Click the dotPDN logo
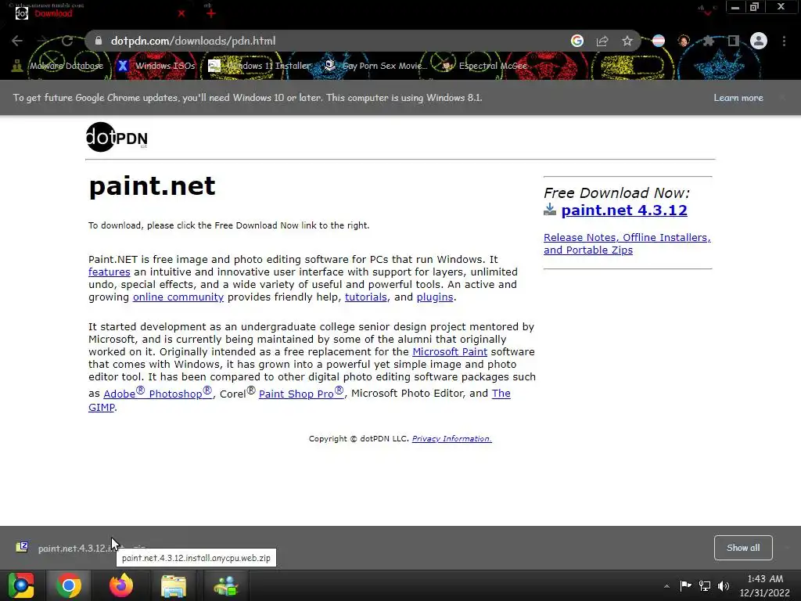 [117, 137]
